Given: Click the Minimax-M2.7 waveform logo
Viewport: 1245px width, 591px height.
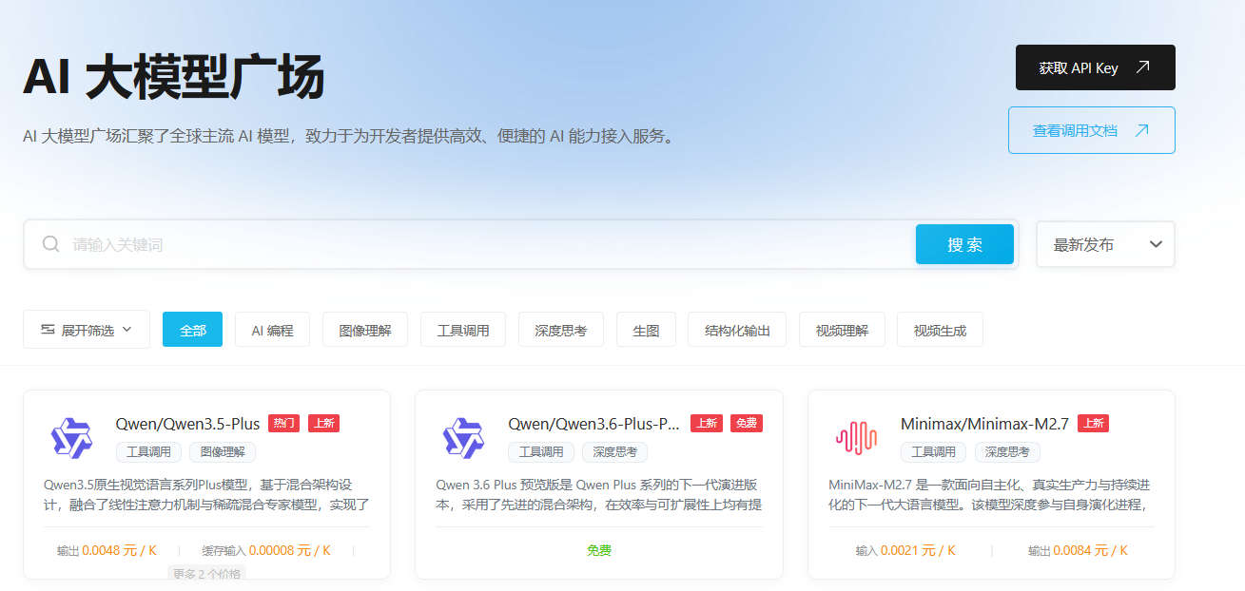Looking at the screenshot, I should coord(856,438).
